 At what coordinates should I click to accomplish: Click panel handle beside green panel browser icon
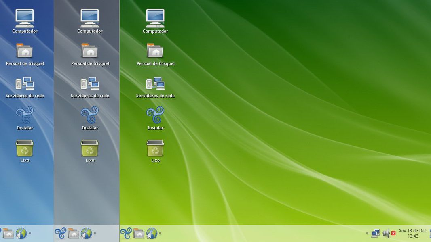pyautogui.click(x=160, y=233)
